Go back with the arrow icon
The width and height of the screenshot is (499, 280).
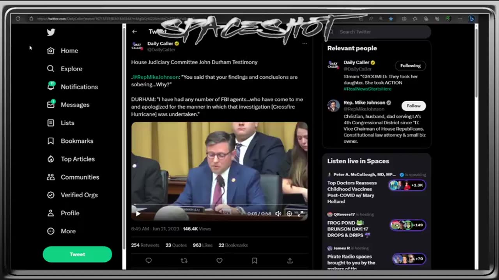134,31
